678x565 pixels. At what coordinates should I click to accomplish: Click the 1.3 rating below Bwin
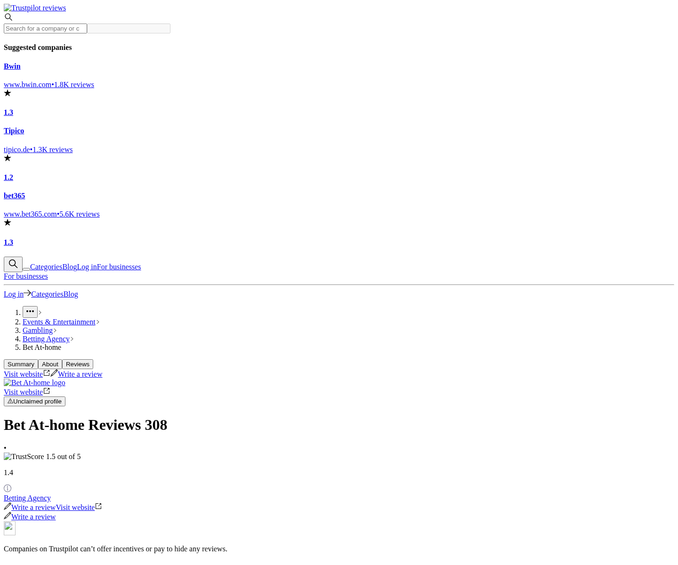click(8, 113)
